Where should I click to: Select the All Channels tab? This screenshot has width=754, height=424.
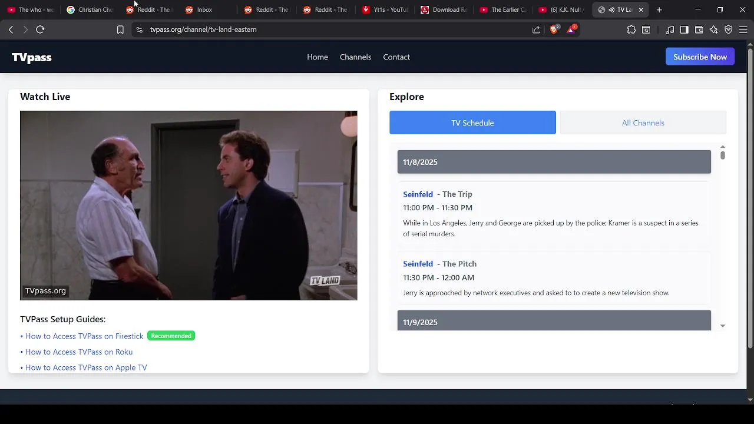[643, 122]
